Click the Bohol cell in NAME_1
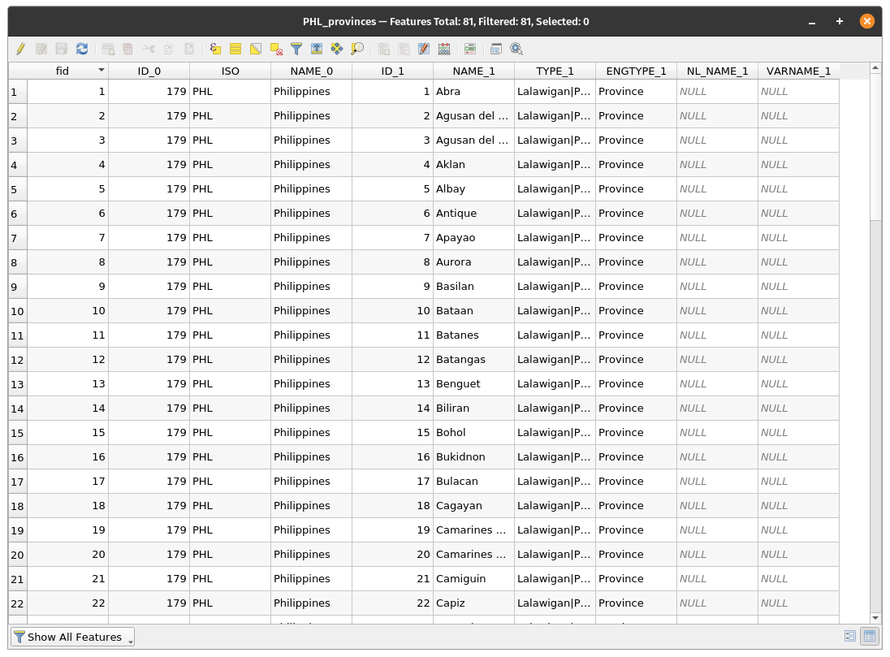Image resolution: width=890 pixels, height=657 pixels. (473, 433)
